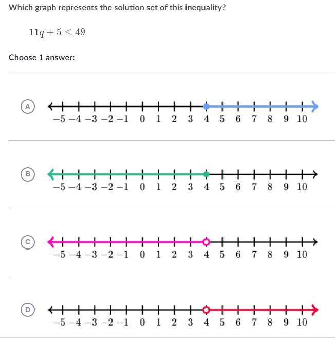This screenshot has height=338, width=335.
Task: Choose radio button labeled C
Action: tap(28, 242)
